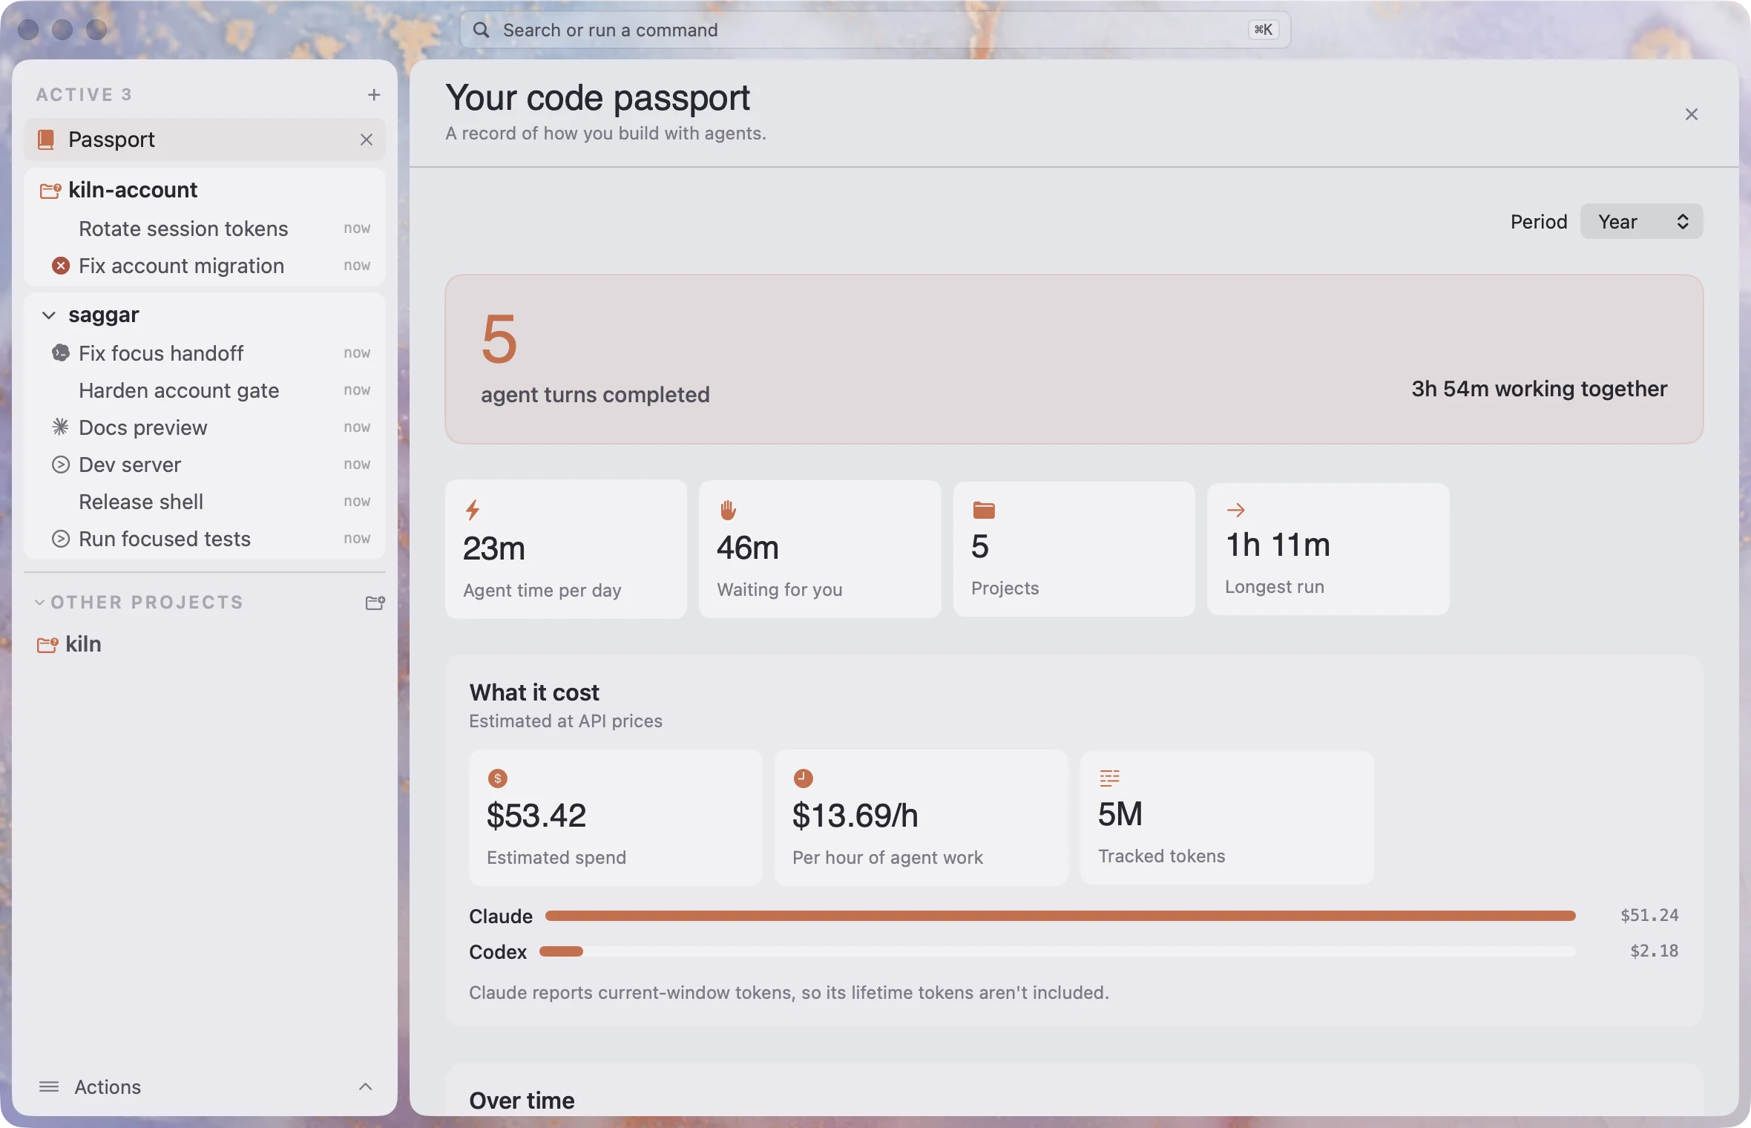Image resolution: width=1751 pixels, height=1128 pixels.
Task: Click the Codex cost progress bar
Action: (1057, 952)
